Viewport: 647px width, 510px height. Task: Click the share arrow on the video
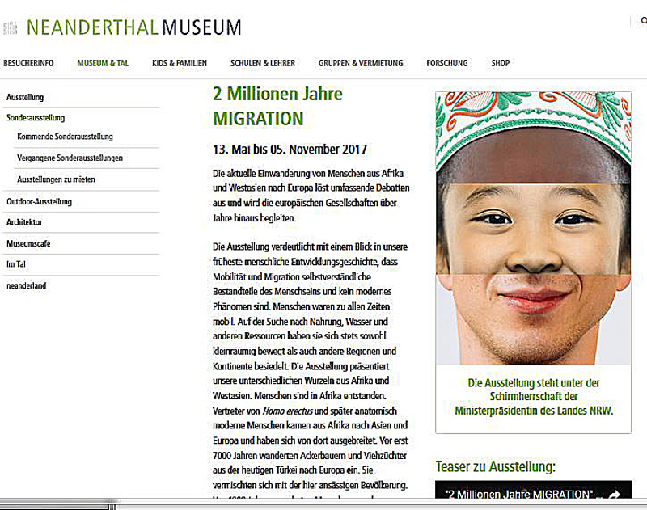tap(615, 495)
